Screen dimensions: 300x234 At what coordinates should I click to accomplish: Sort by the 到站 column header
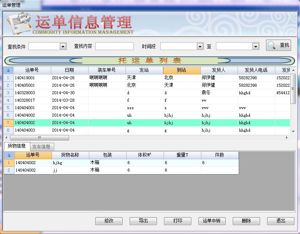pyautogui.click(x=182, y=70)
